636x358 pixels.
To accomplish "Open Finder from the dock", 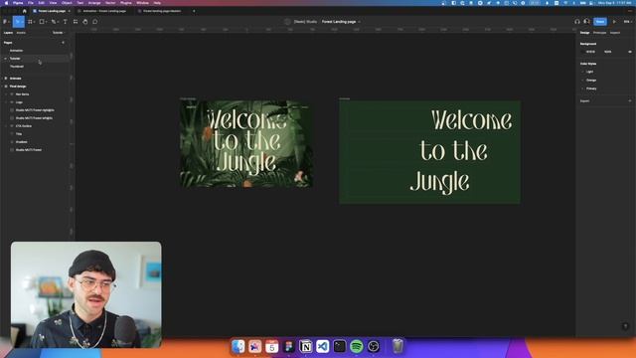I will point(238,346).
